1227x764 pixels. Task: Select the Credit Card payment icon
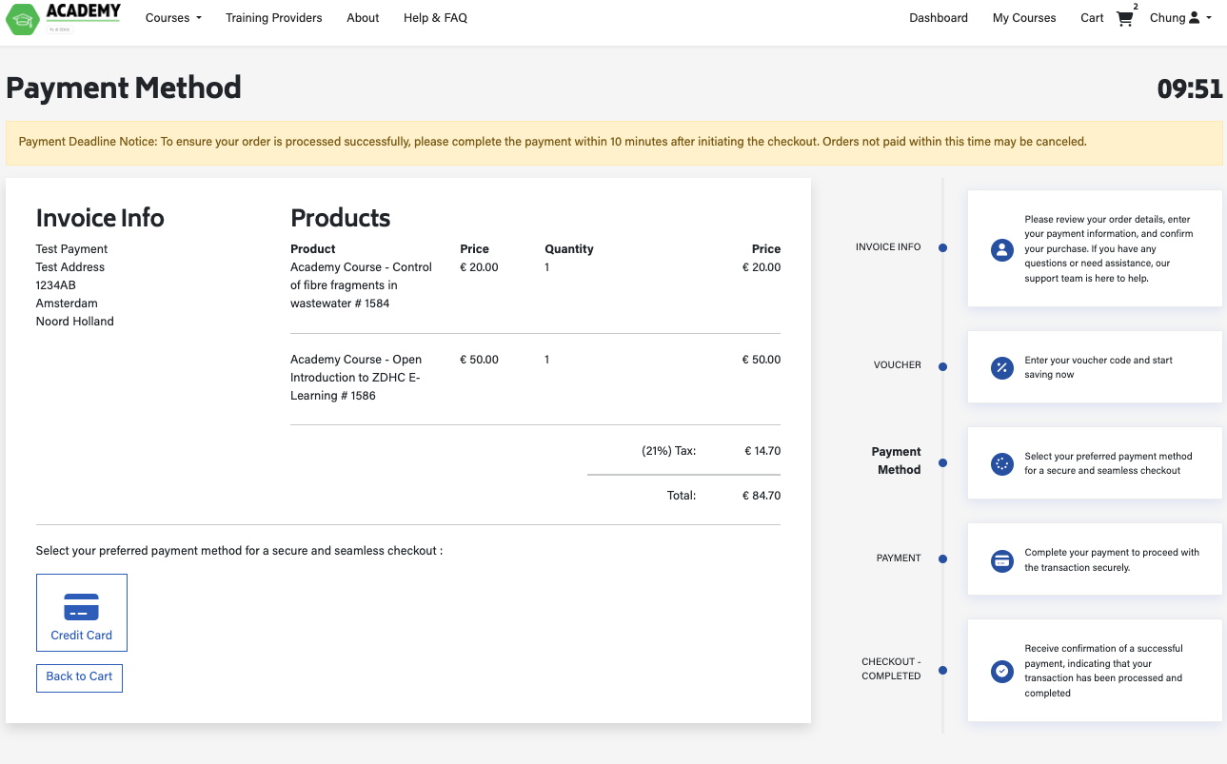tap(81, 606)
